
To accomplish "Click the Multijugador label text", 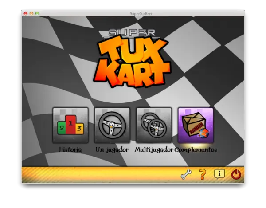I will (154, 150).
